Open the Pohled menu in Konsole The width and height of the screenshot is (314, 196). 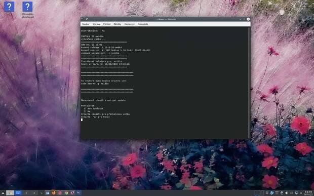click(107, 24)
